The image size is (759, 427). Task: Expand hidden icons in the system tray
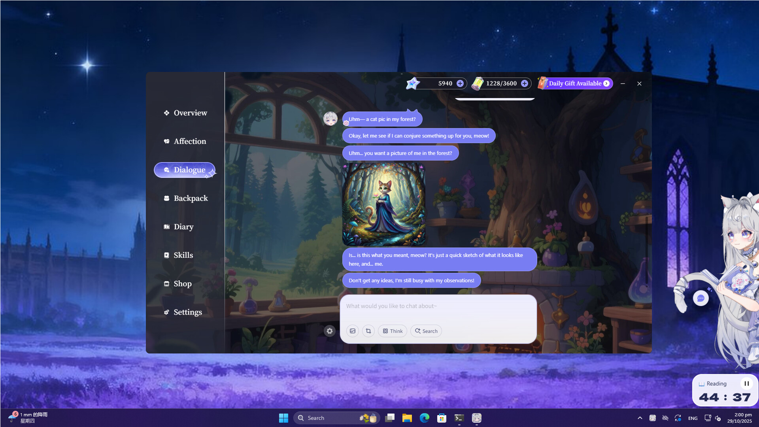click(x=640, y=418)
